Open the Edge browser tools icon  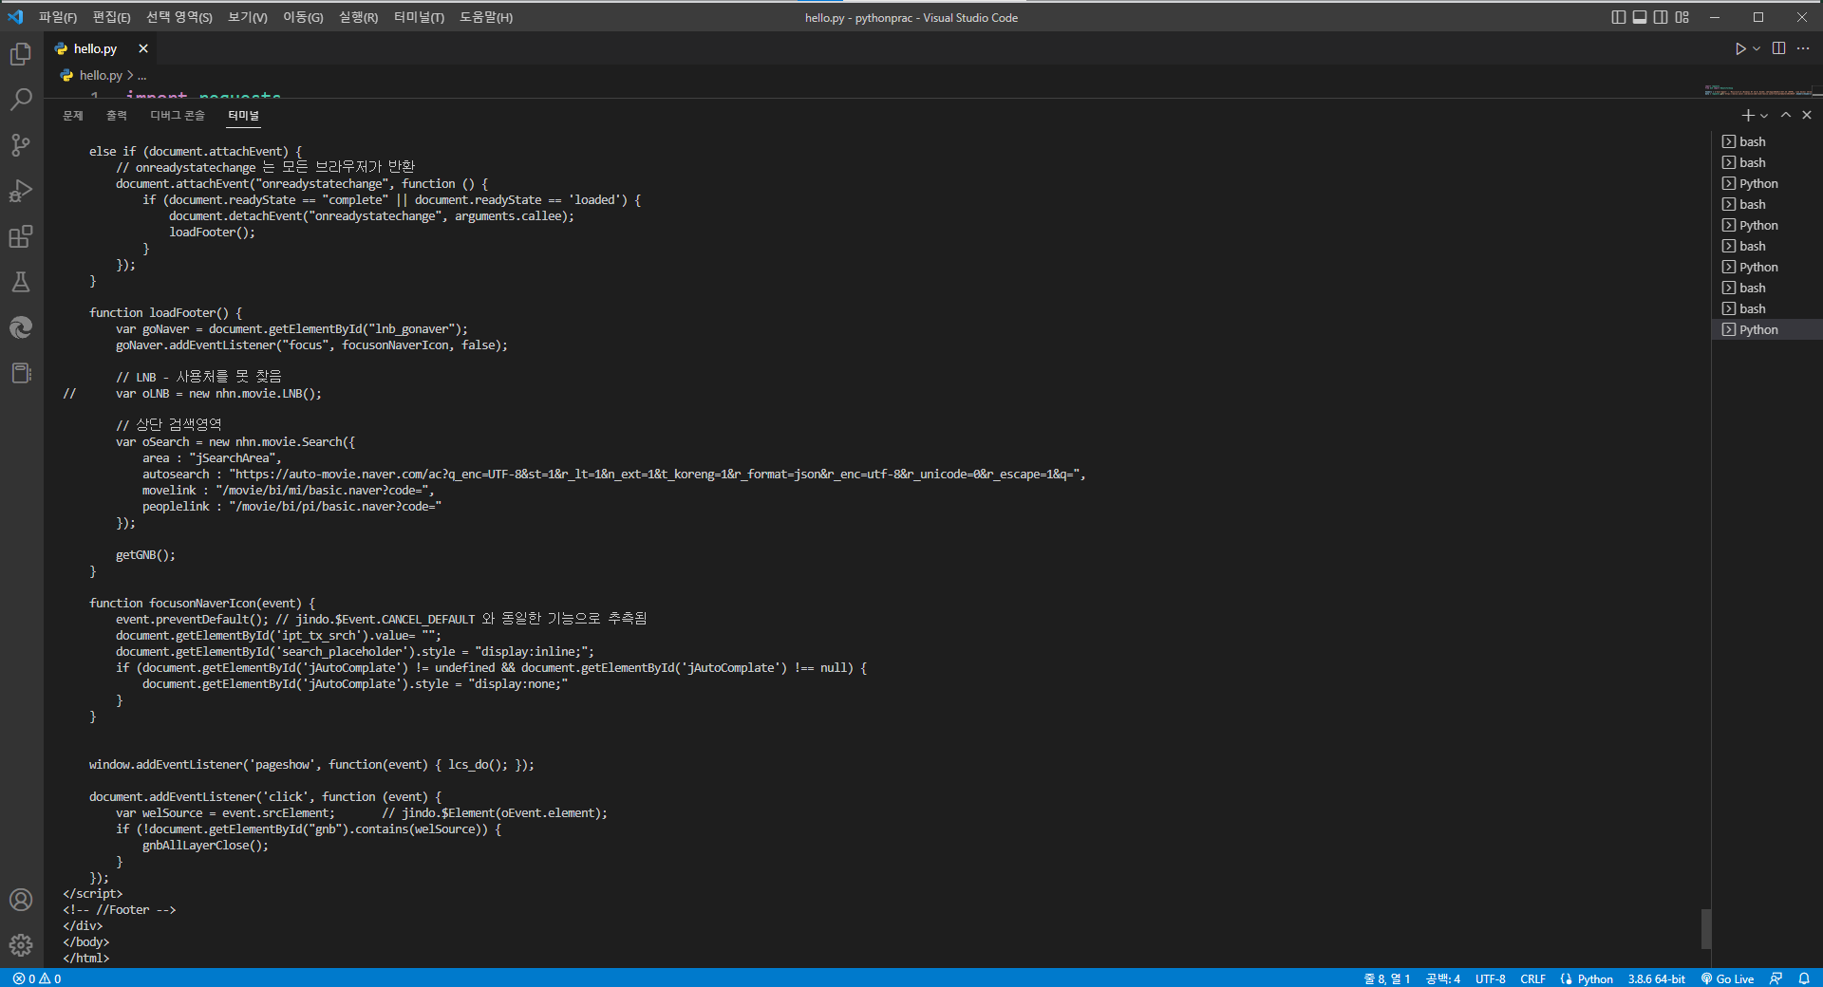tap(21, 327)
